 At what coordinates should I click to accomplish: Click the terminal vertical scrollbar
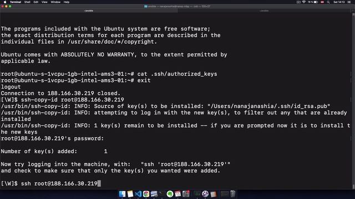pos(353,101)
